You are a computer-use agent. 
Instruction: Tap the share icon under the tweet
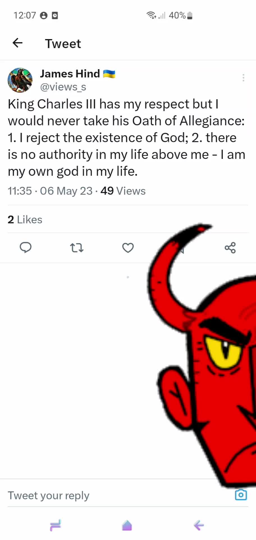[230, 248]
